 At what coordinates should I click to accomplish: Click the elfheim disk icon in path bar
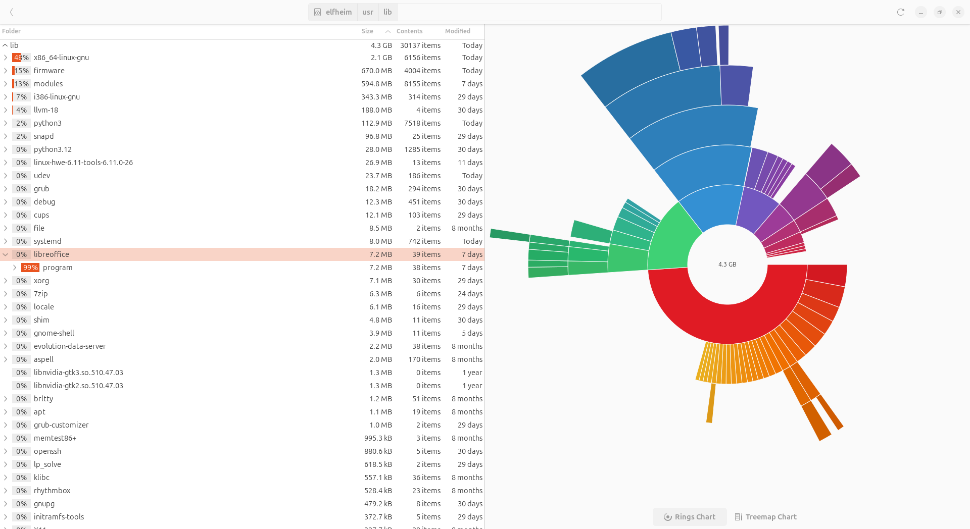click(318, 12)
